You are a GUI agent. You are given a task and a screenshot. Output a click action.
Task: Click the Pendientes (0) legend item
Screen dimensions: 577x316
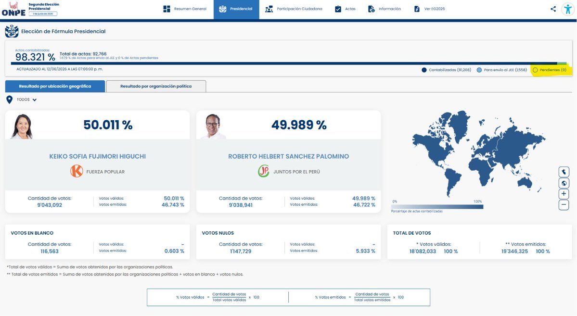click(x=550, y=70)
